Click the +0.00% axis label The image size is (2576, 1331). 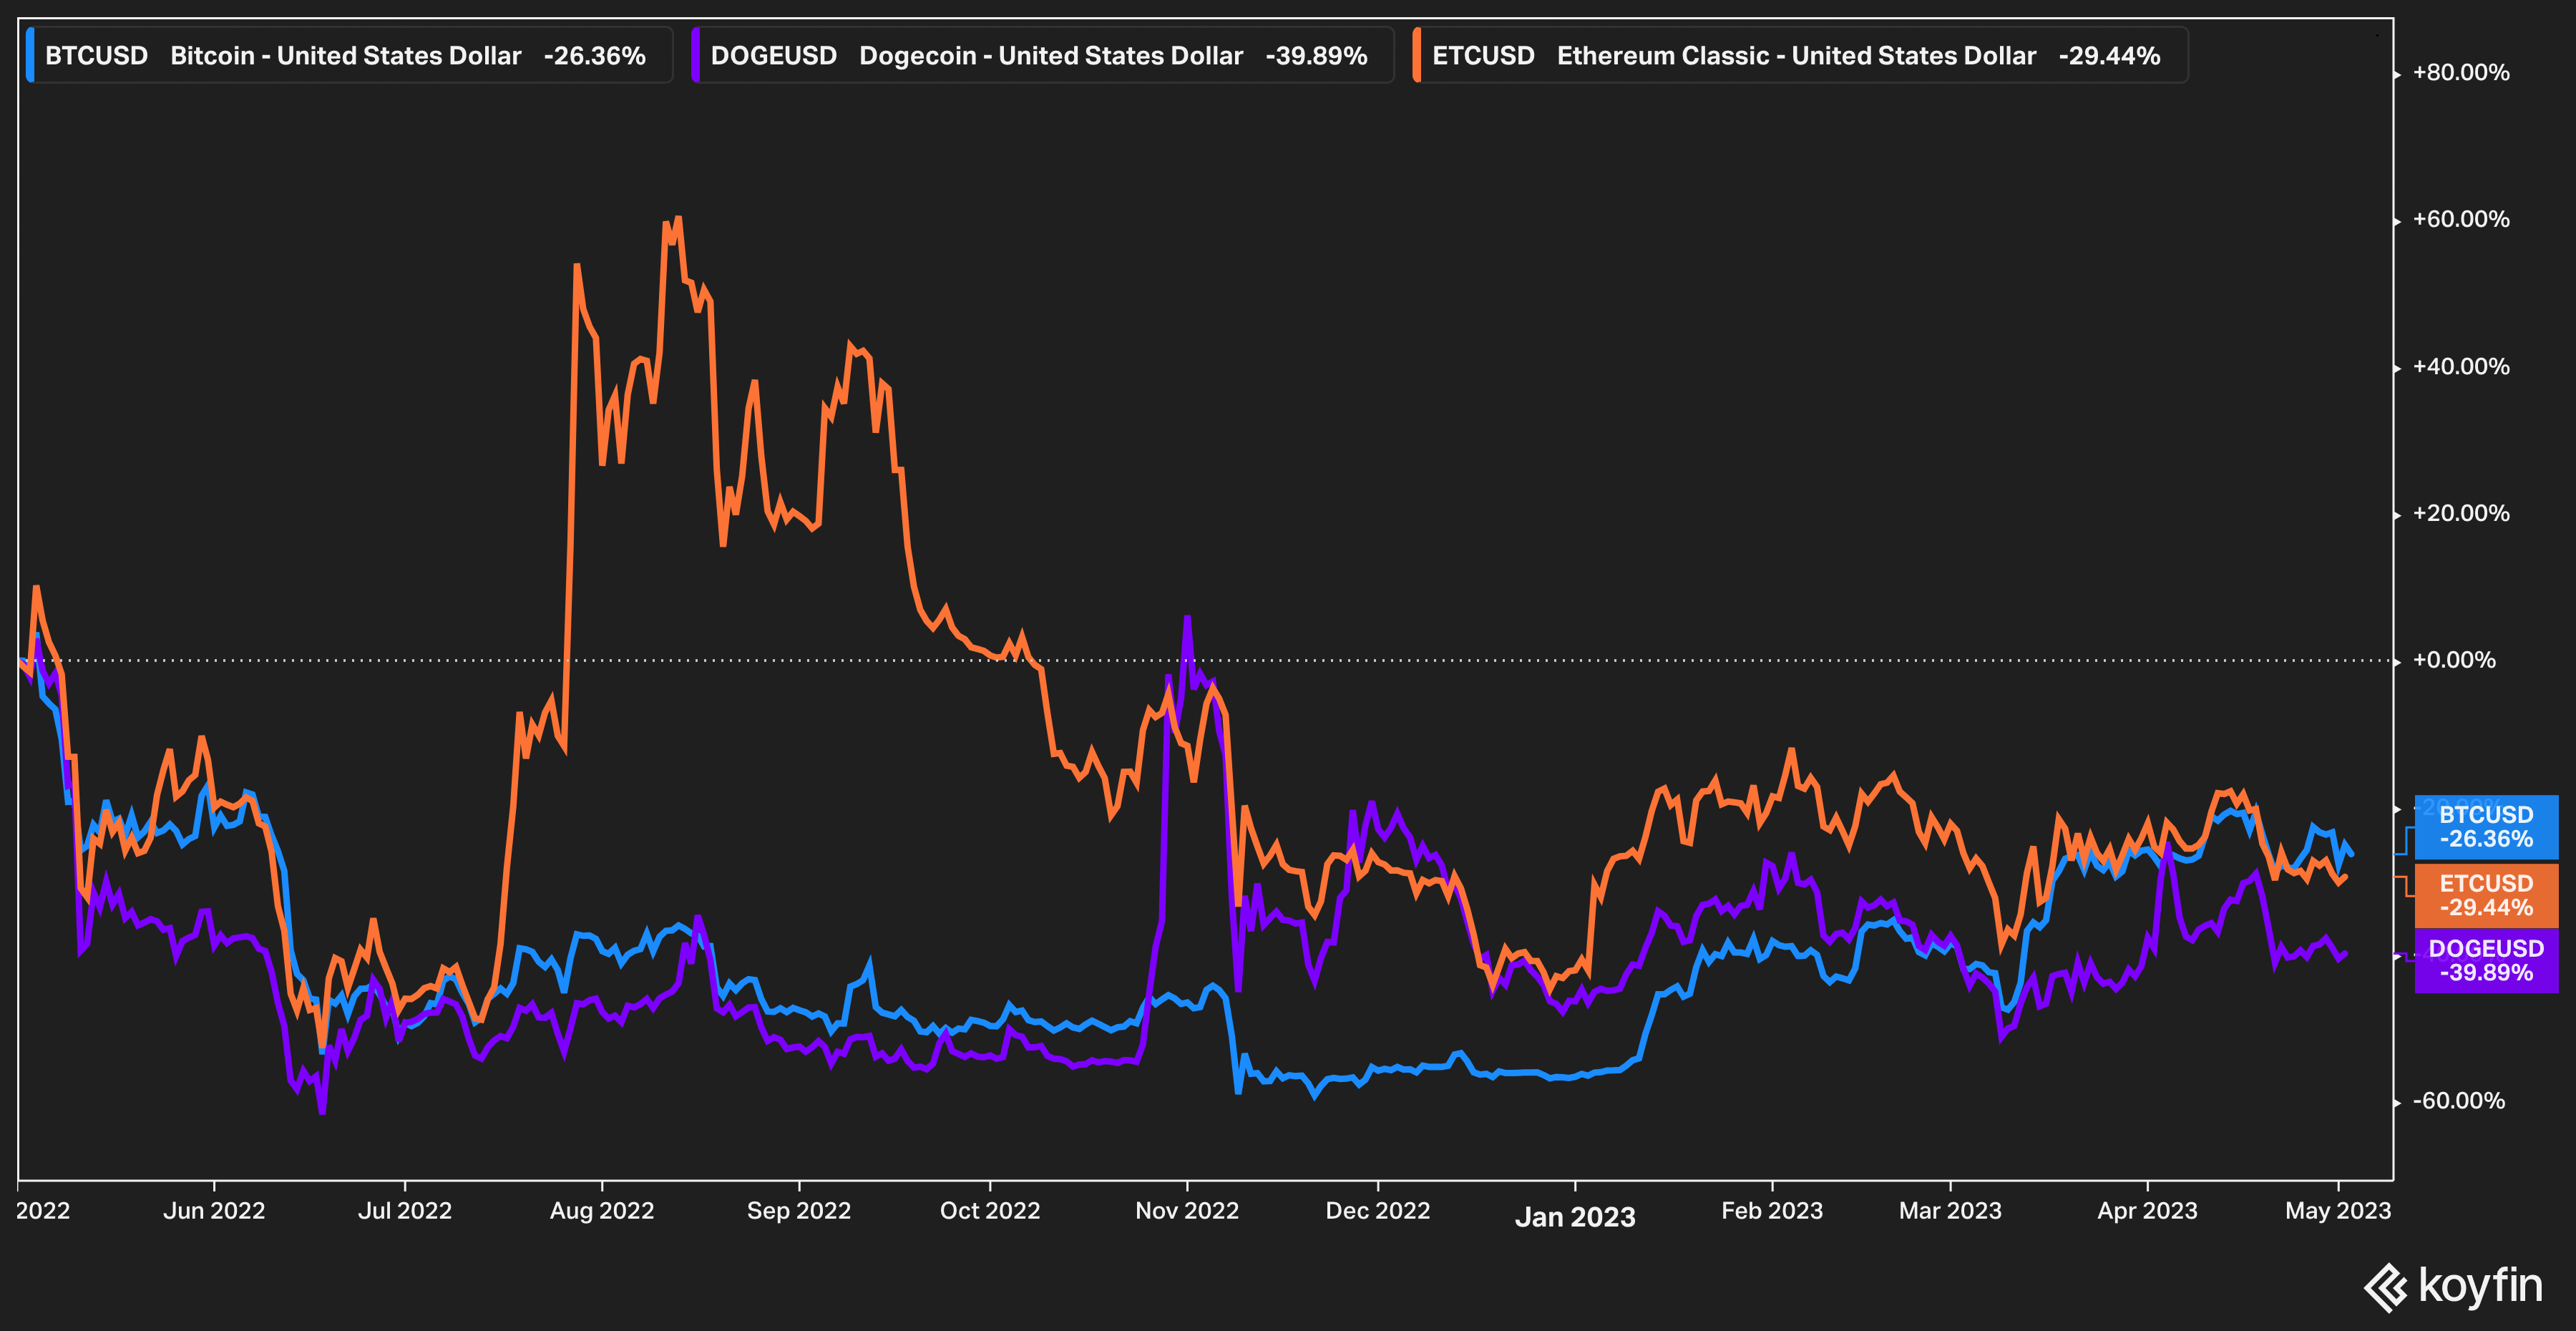pyautogui.click(x=2454, y=660)
